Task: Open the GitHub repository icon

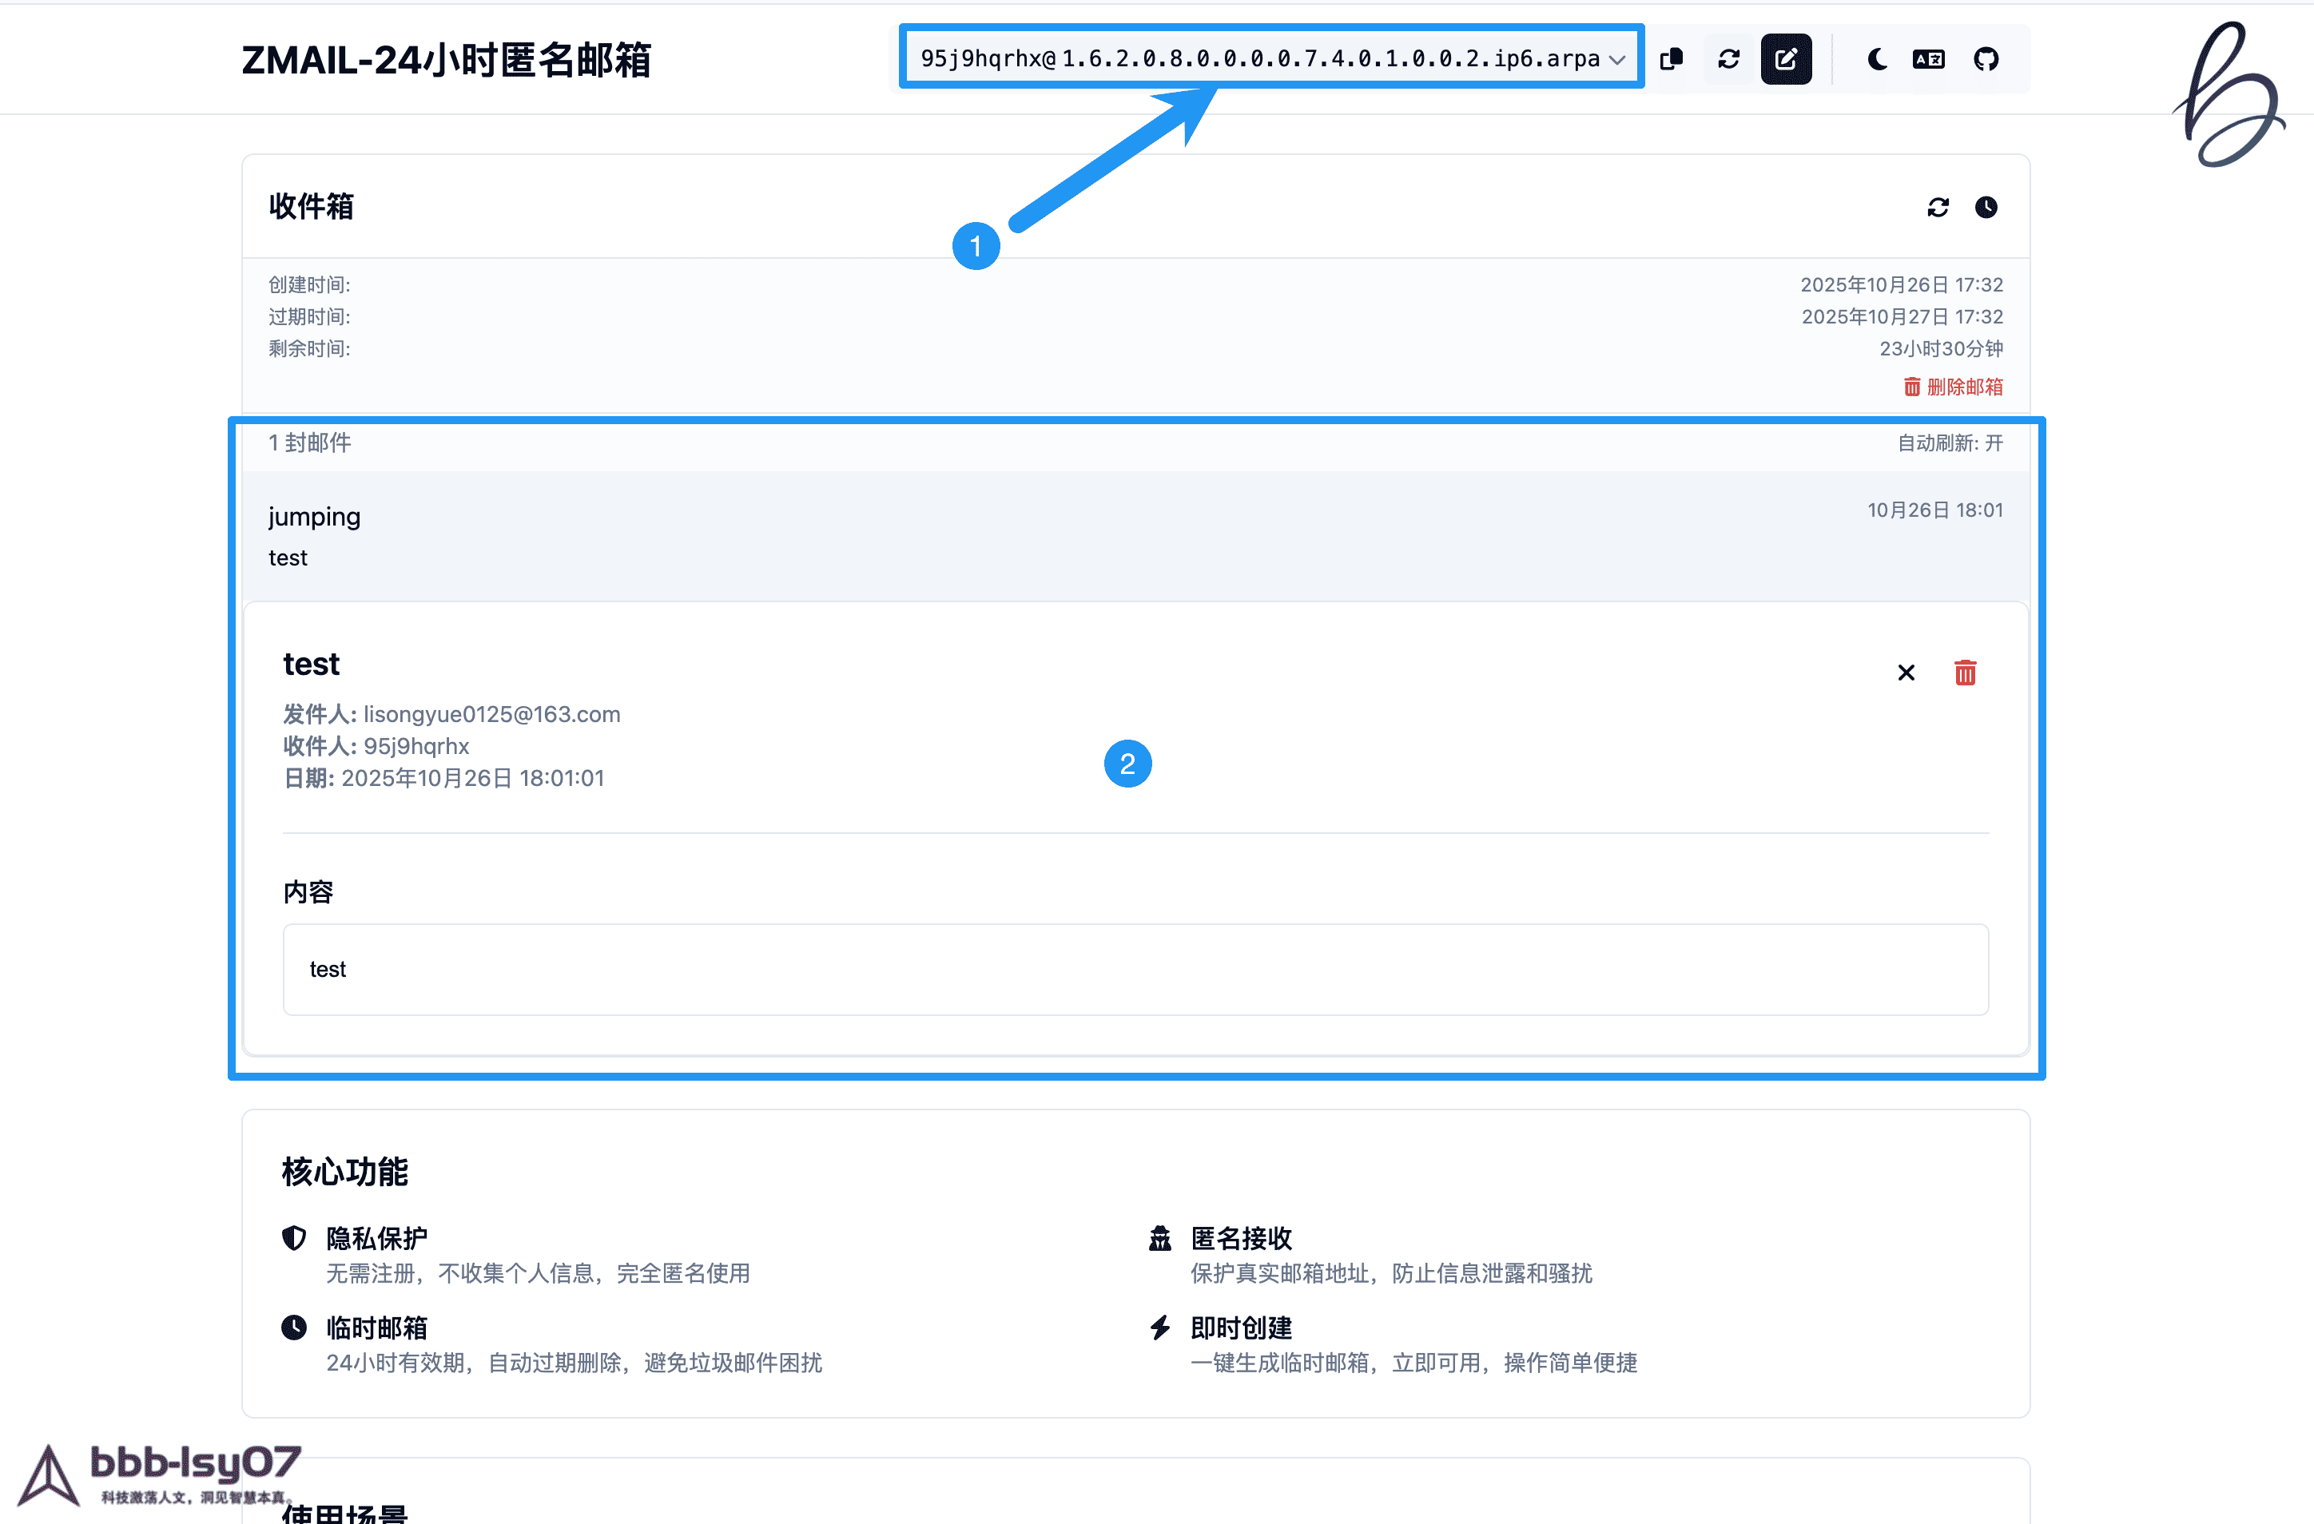Action: point(1986,59)
